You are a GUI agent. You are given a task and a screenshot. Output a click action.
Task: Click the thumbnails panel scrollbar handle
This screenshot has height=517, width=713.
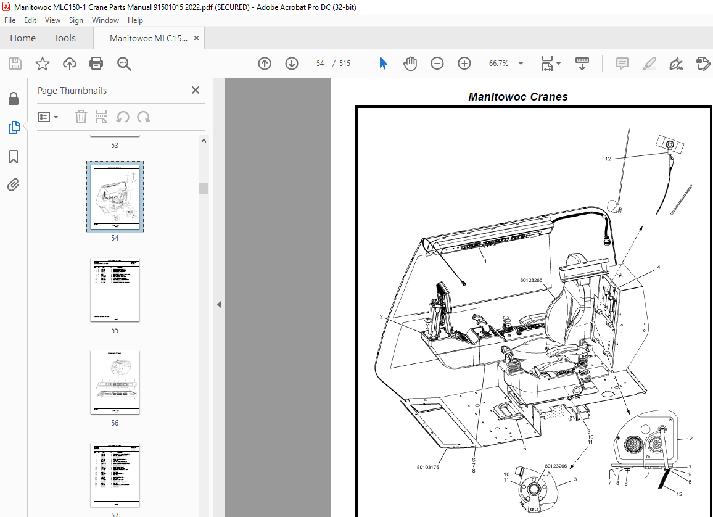click(x=204, y=188)
